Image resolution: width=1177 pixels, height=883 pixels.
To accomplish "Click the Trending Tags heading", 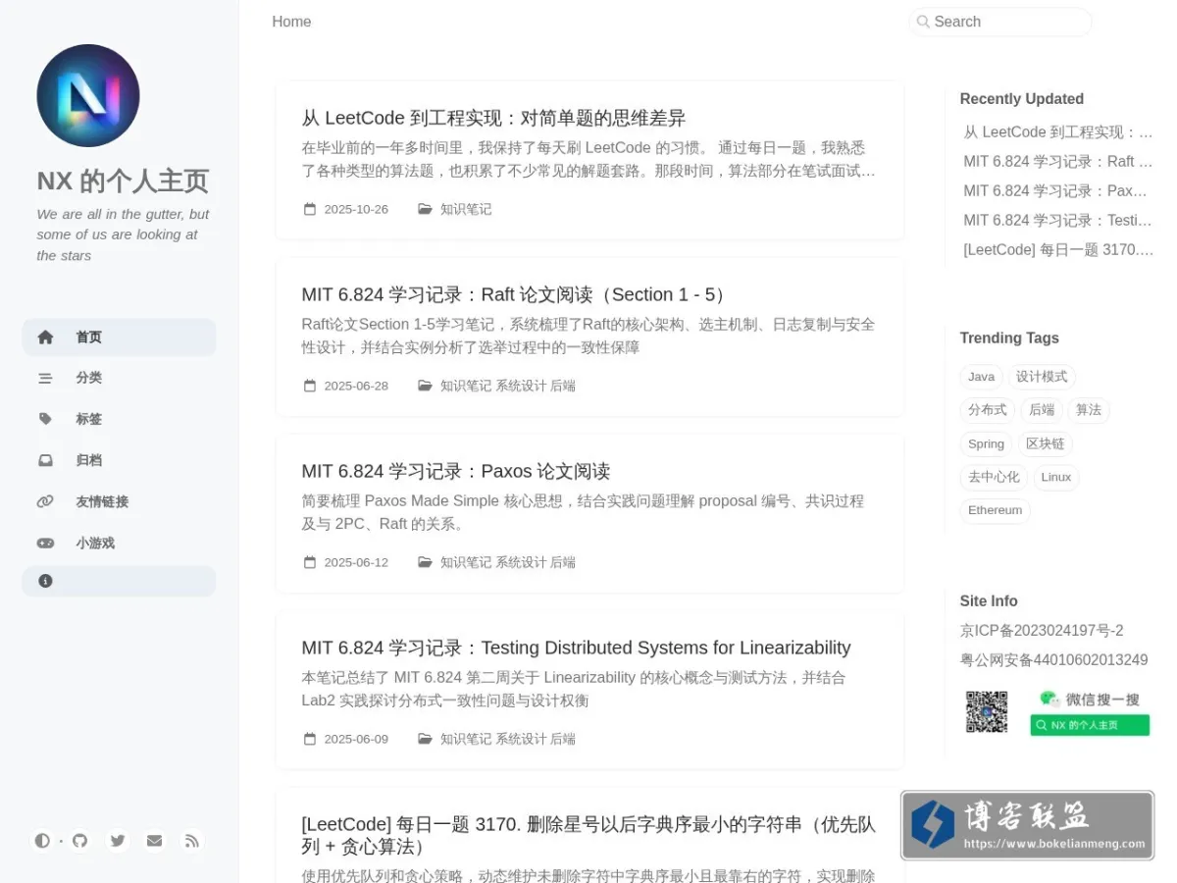I will click(1009, 338).
